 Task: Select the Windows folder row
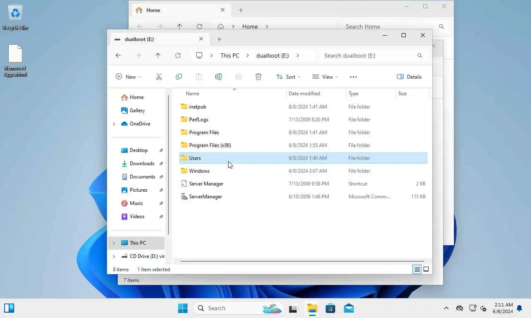tap(303, 171)
